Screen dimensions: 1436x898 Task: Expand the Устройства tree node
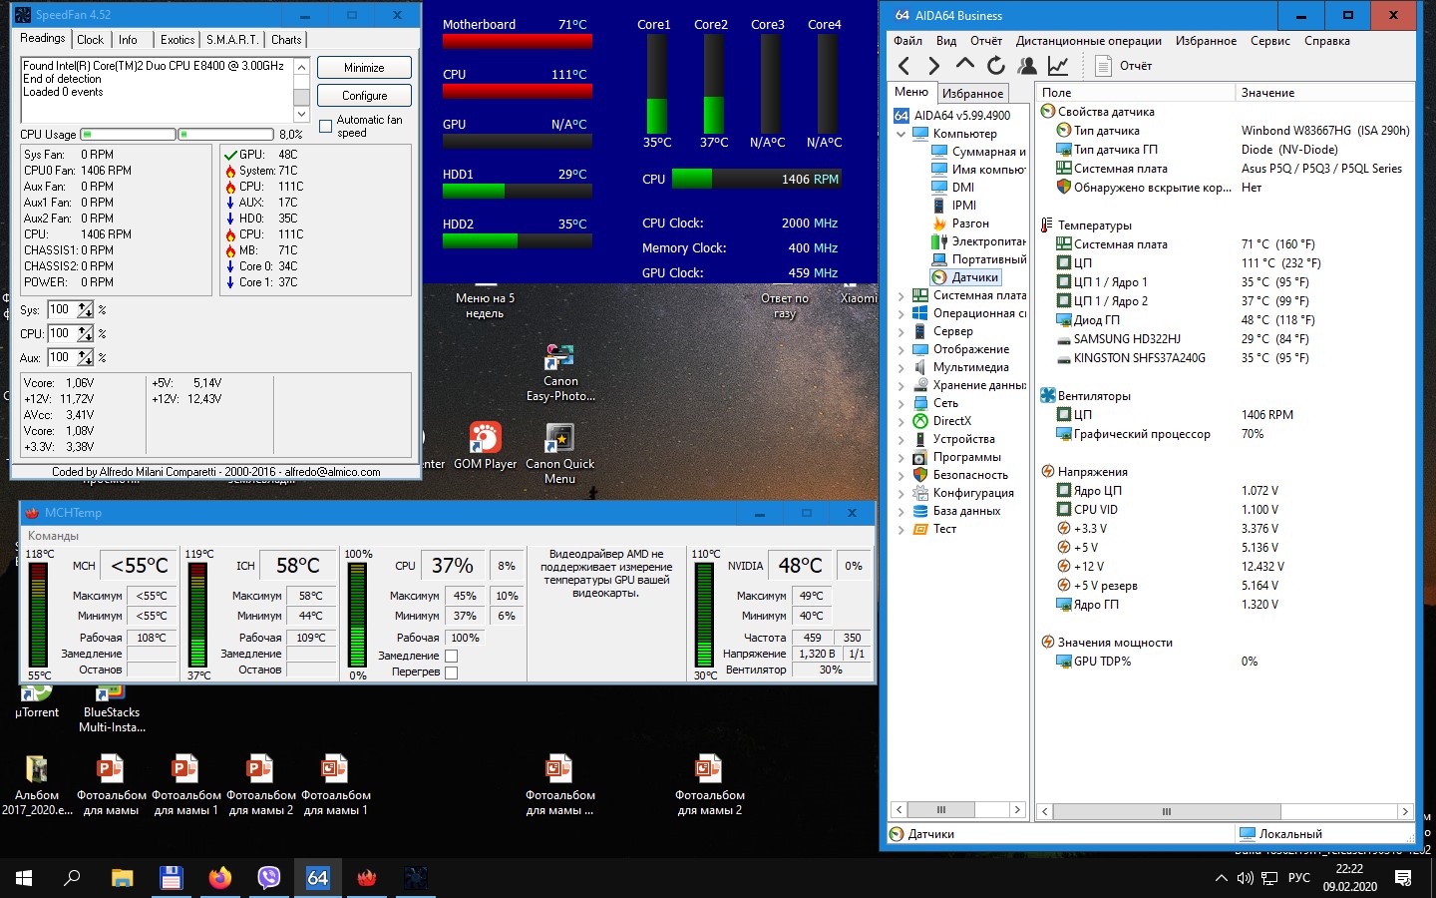(x=901, y=439)
